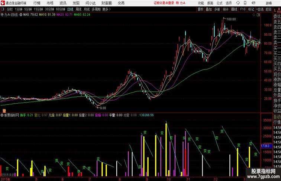Open the 版面 menu
The image size is (281, 181).
210,3
